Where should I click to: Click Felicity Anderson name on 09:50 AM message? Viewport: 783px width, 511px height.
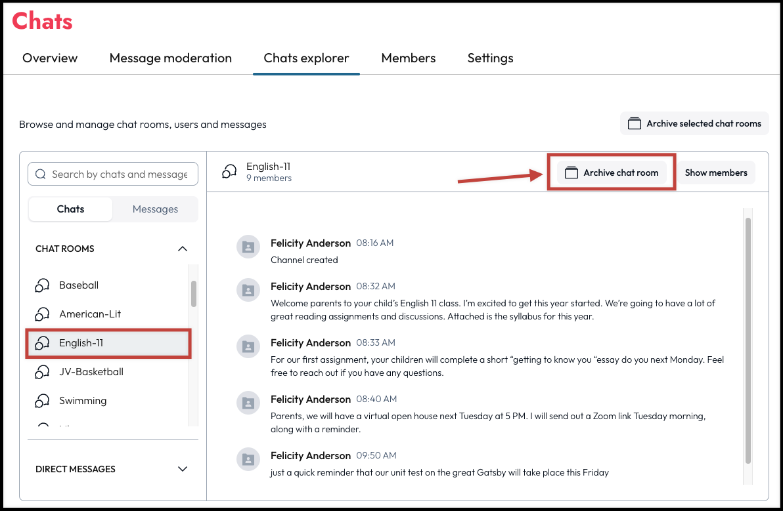click(x=311, y=456)
